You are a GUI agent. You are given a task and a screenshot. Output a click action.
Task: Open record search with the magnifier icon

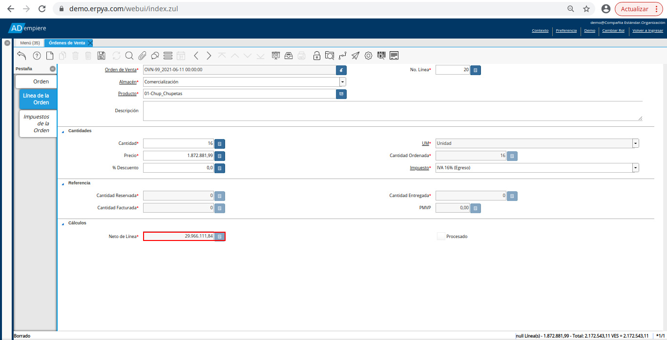coord(129,56)
